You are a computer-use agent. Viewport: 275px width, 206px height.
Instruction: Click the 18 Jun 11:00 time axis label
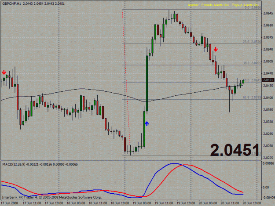click(98, 203)
